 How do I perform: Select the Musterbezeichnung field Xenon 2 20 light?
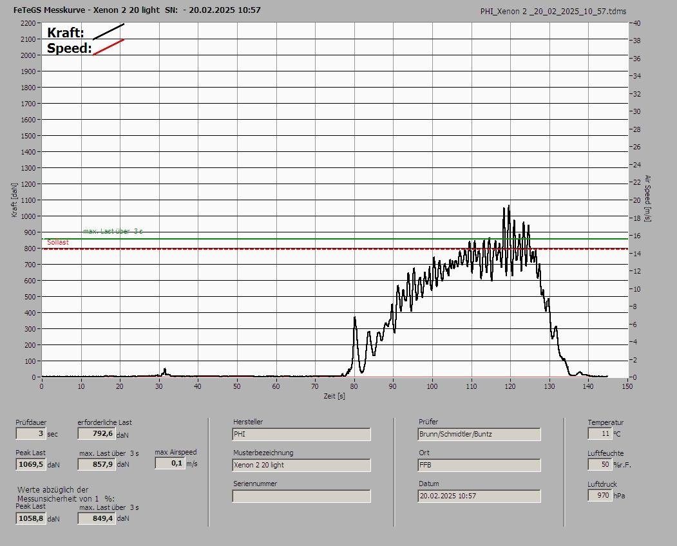(301, 466)
